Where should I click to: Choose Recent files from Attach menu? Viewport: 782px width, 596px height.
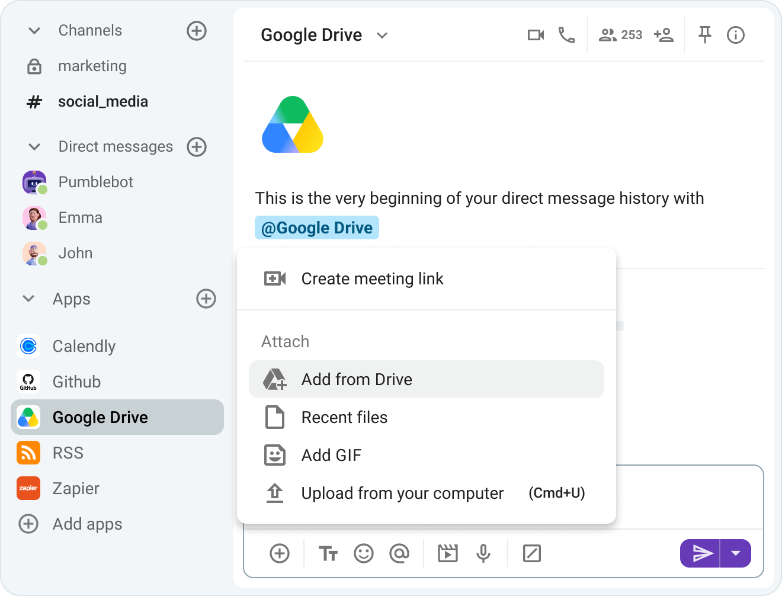tap(427, 417)
